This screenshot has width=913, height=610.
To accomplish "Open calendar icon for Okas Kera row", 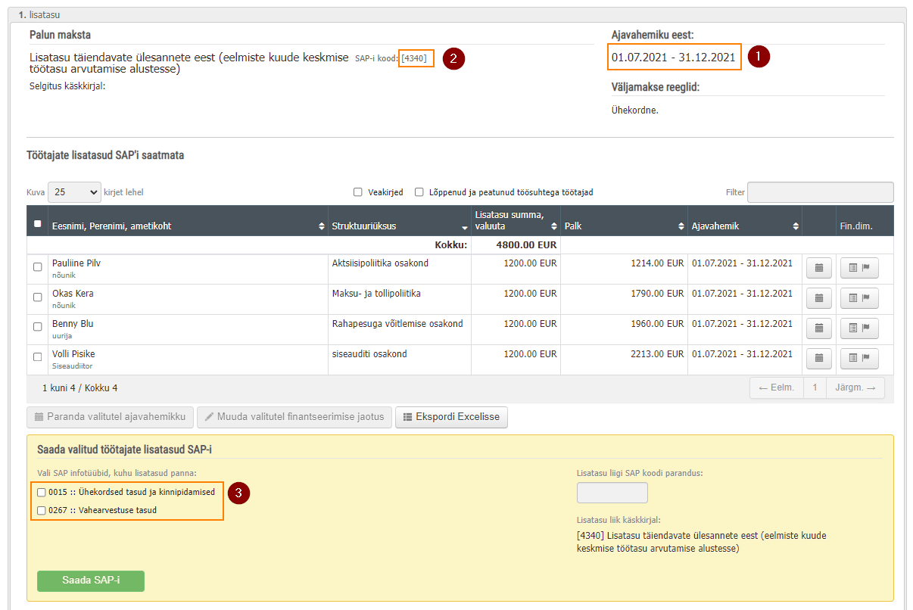I will (818, 299).
